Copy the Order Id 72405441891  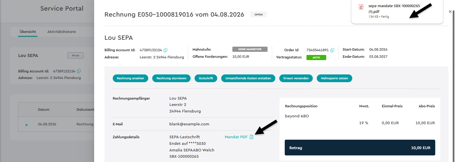(332, 50)
